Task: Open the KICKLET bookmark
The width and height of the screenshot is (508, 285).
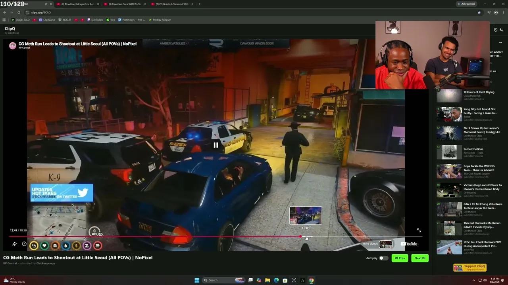Action: tap(65, 20)
